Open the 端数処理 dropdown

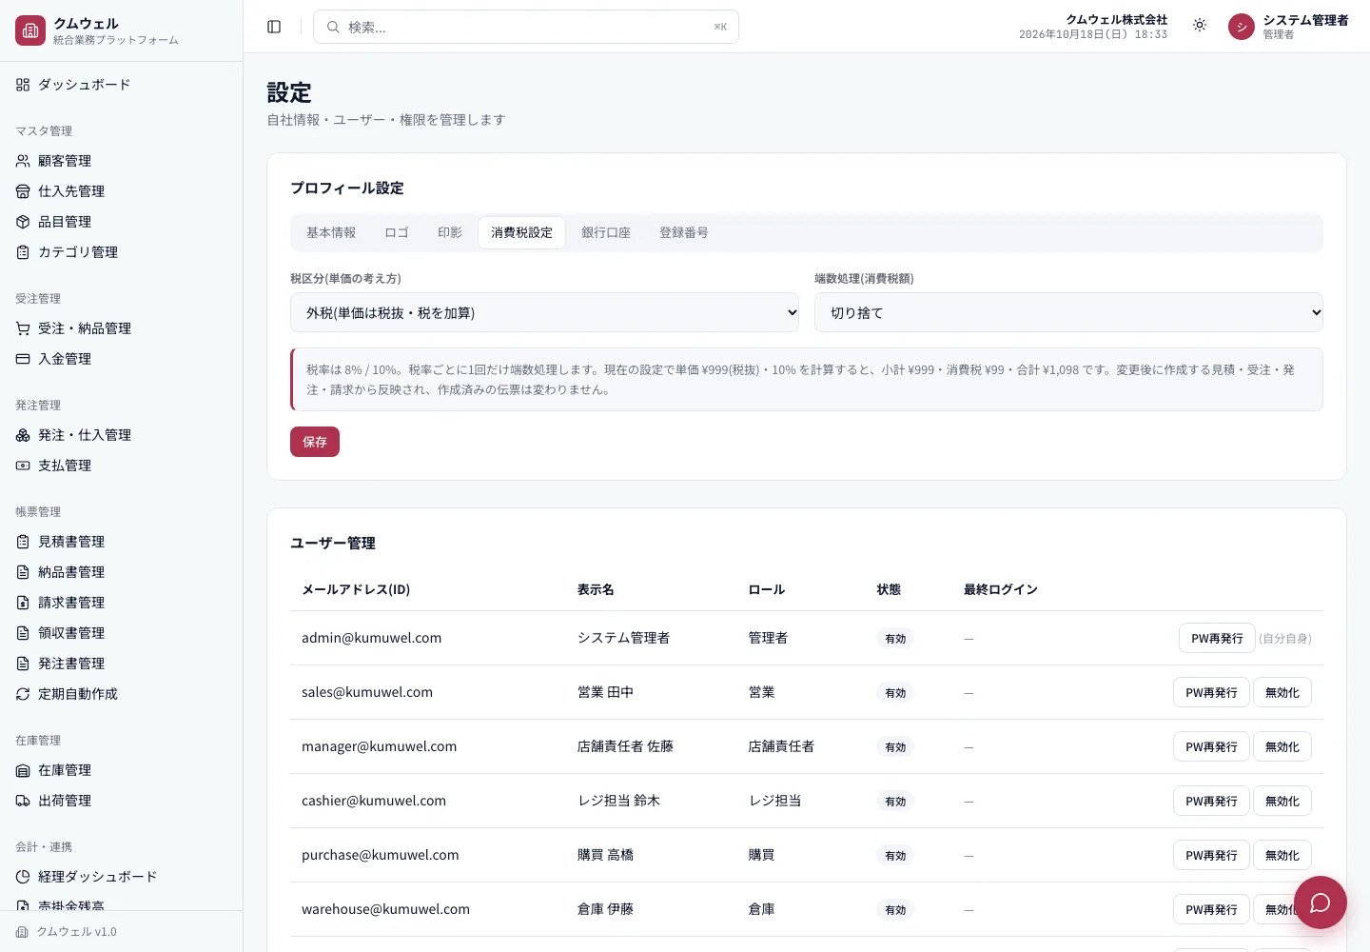(x=1068, y=312)
